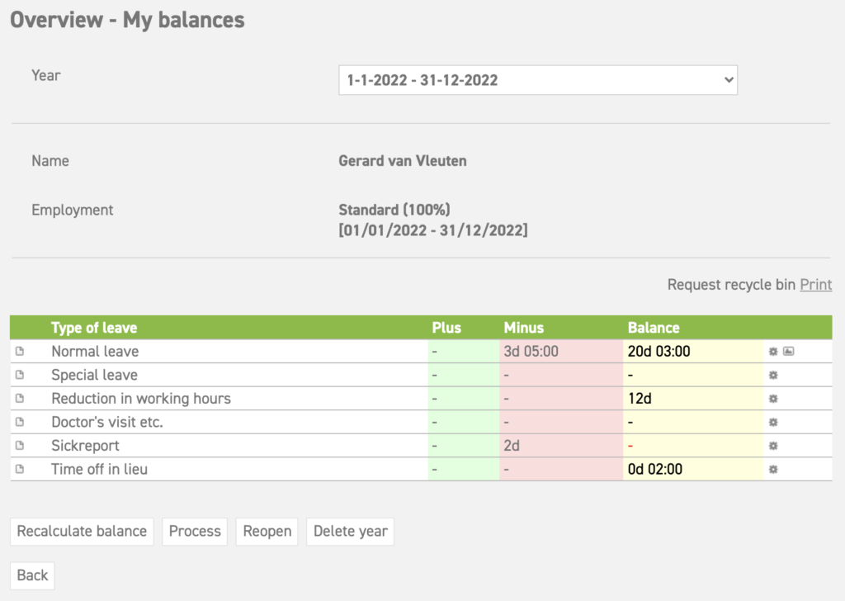Open the gear settings for Sickreport
The height and width of the screenshot is (601, 845).
(x=772, y=445)
